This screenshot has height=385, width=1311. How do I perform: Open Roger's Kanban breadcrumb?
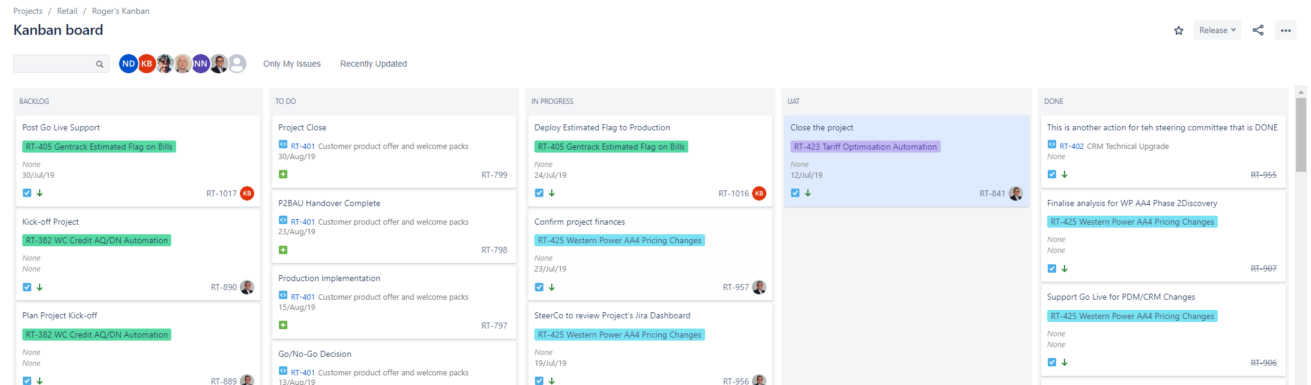pyautogui.click(x=121, y=11)
